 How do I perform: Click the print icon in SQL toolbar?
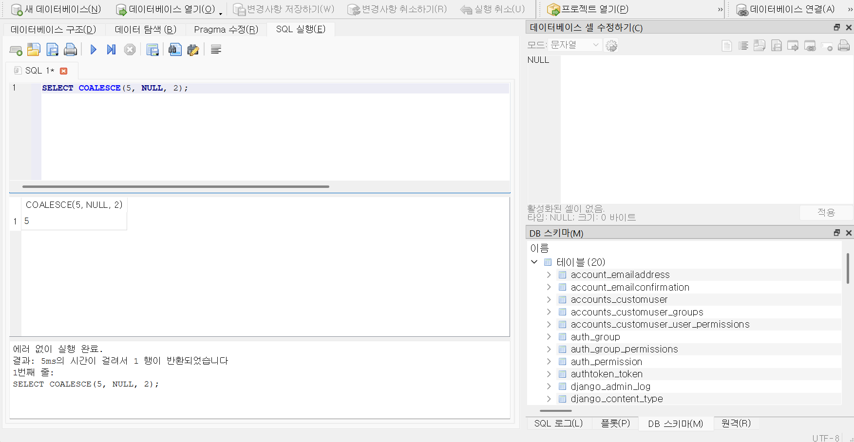(71, 50)
